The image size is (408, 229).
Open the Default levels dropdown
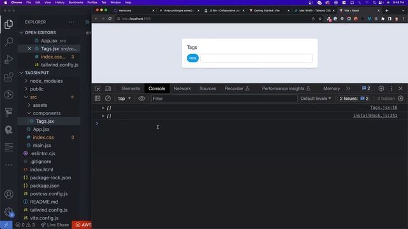click(x=316, y=99)
